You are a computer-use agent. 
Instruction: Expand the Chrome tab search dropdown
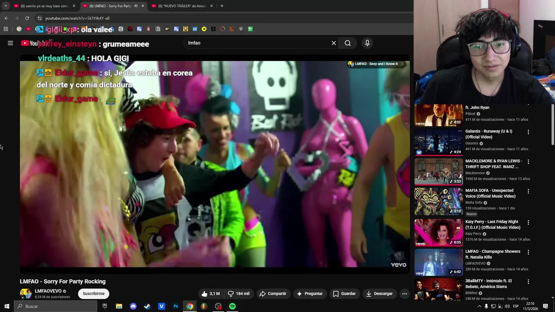6,6
